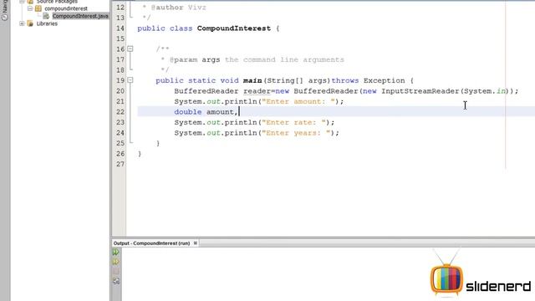Click line number 23 in the gutter
535x301 pixels.
click(x=120, y=122)
